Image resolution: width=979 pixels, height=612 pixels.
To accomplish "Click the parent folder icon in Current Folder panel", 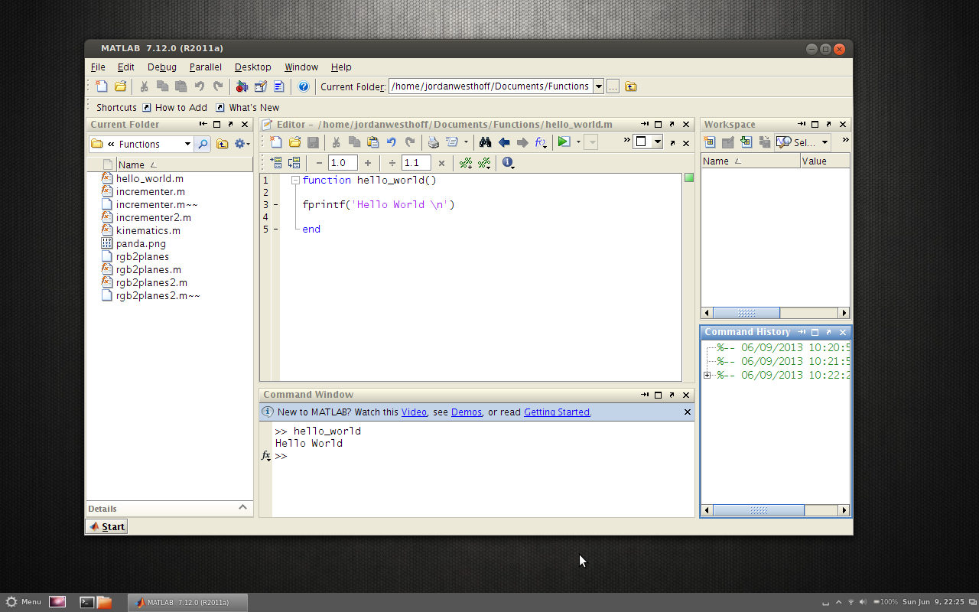I will click(x=223, y=144).
